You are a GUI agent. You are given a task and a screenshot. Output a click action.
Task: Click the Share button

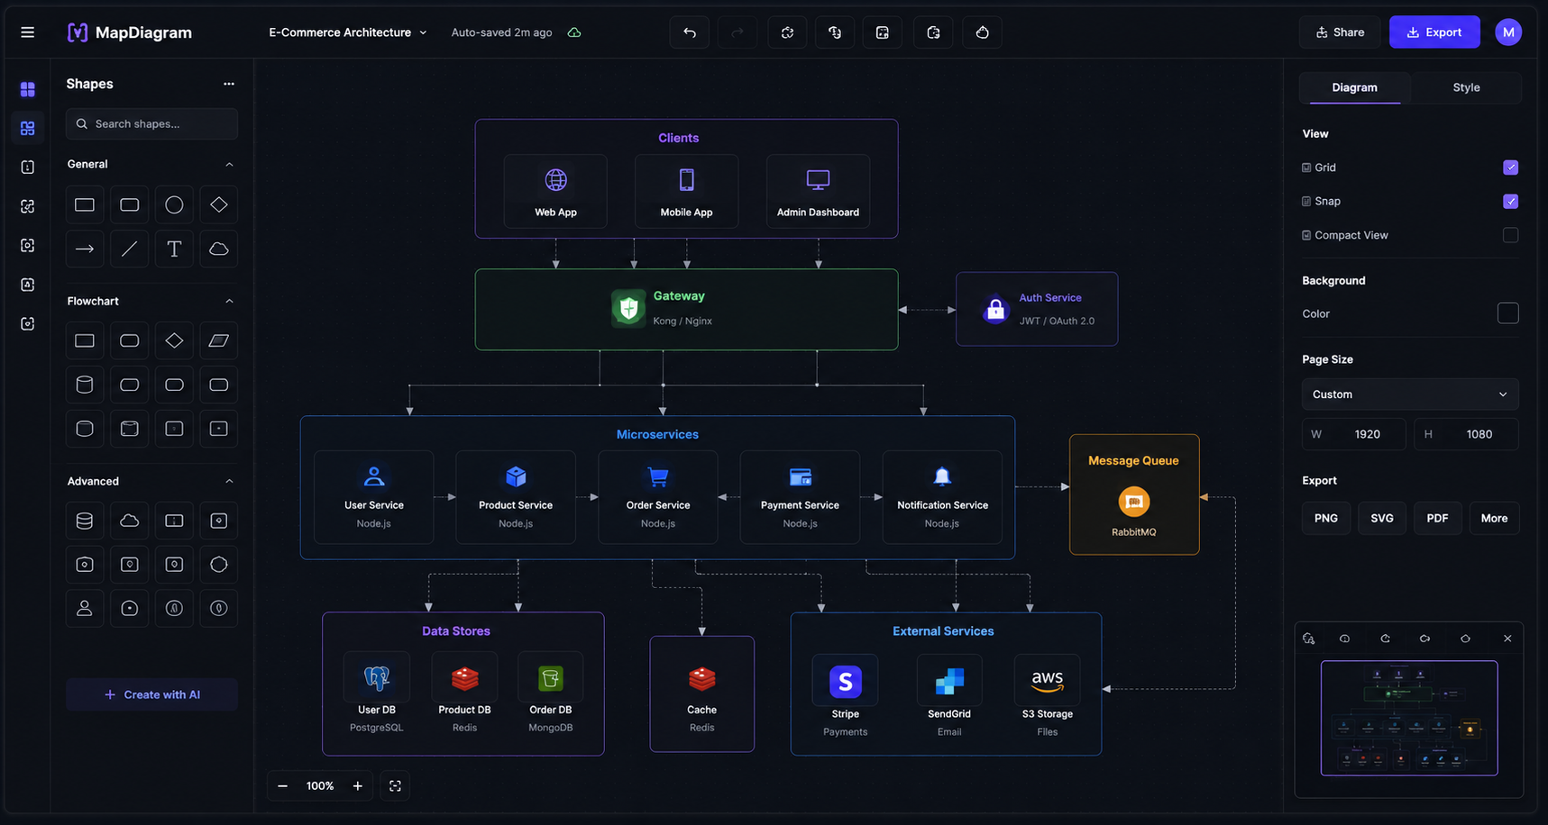[x=1340, y=32]
